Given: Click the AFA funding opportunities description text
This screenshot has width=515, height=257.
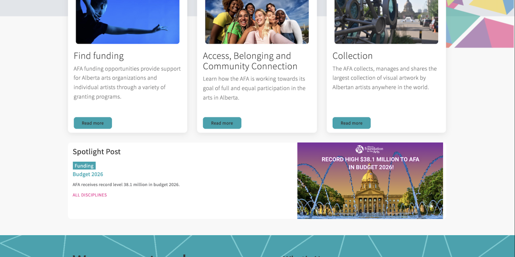Looking at the screenshot, I should 127,83.
